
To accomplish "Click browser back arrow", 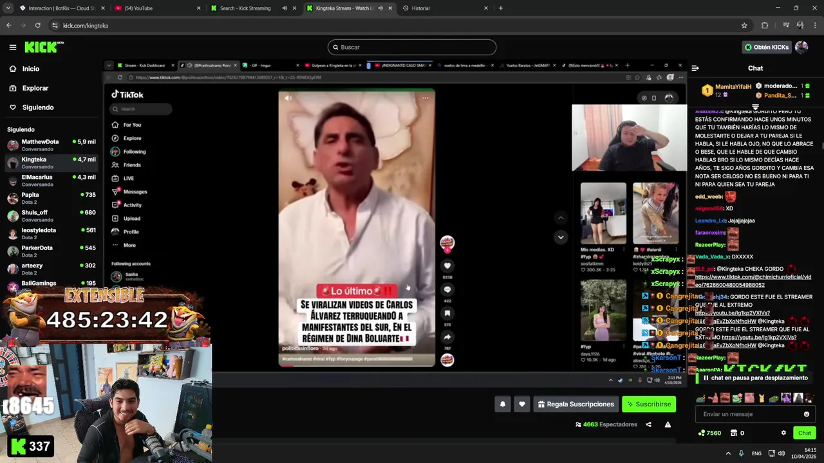I will [x=8, y=26].
